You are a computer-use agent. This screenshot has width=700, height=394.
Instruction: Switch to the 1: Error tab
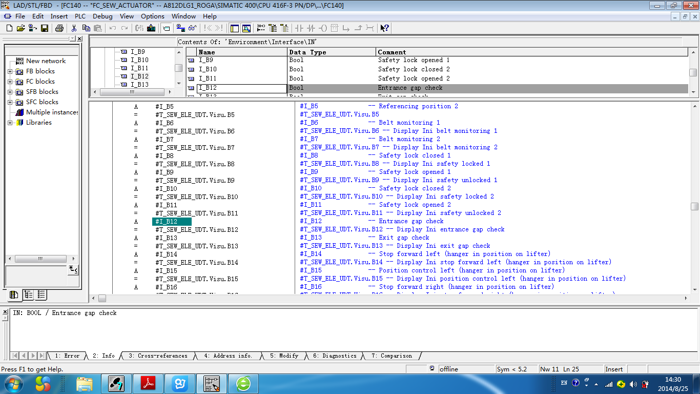click(67, 356)
